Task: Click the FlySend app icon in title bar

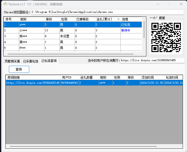Action: pos(5,4)
